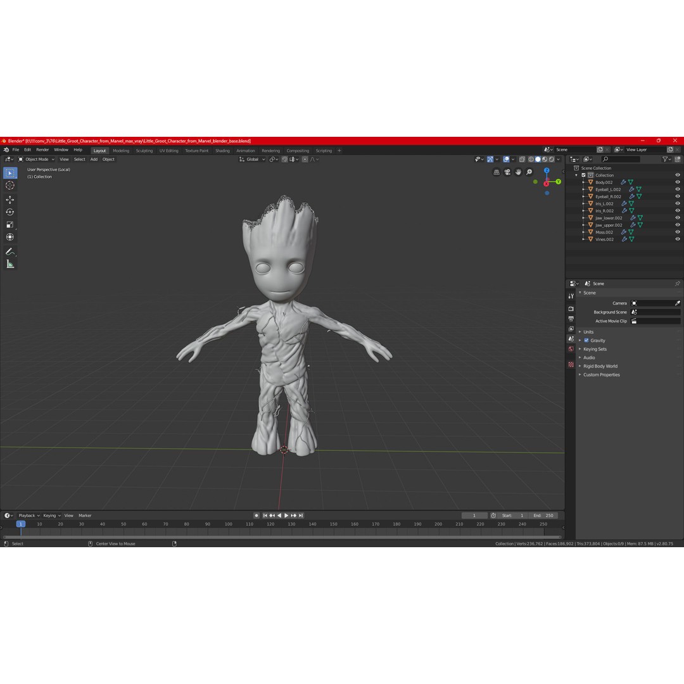This screenshot has width=684, height=684.
Task: Select the Select Box tool
Action: (x=10, y=173)
